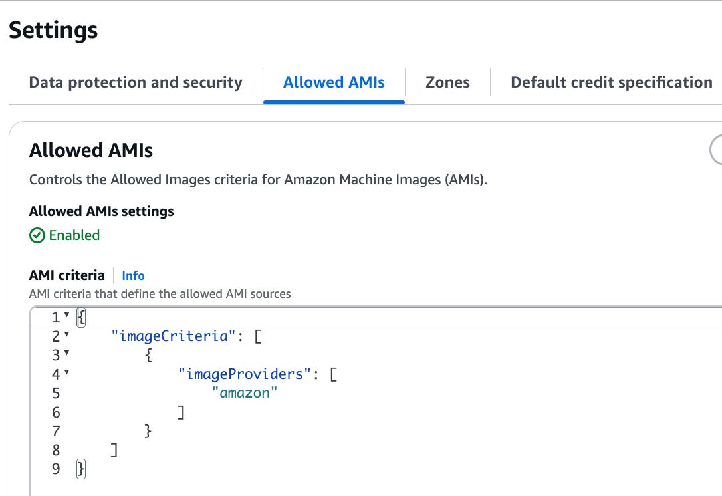Click the Allowed AMIs settings label

pos(101,211)
